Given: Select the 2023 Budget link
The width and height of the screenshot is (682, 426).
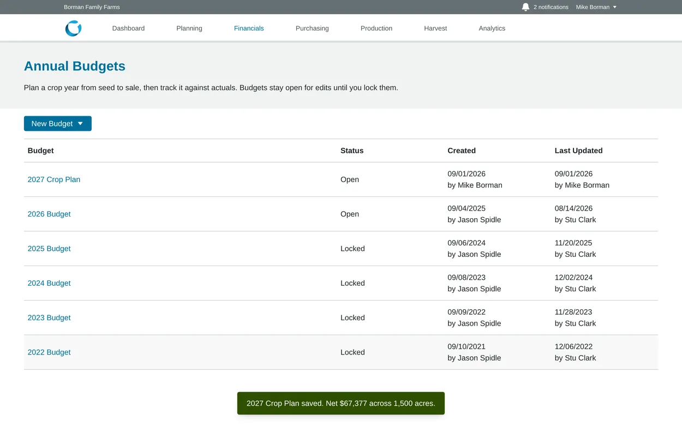Looking at the screenshot, I should tap(49, 317).
